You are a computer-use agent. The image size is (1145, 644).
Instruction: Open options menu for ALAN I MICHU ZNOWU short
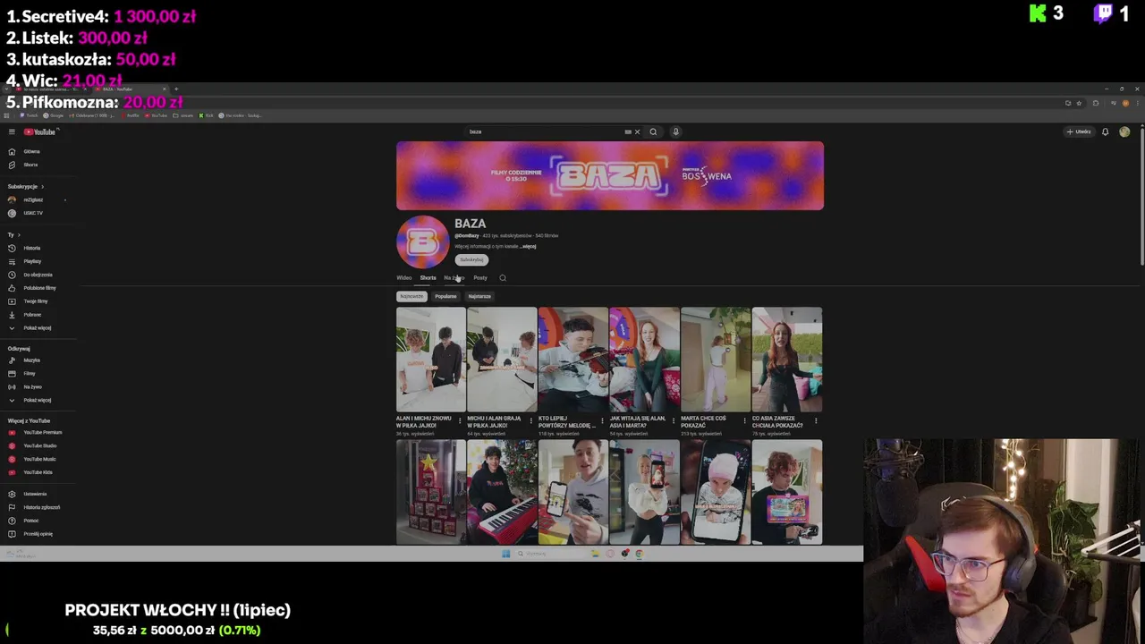460,421
